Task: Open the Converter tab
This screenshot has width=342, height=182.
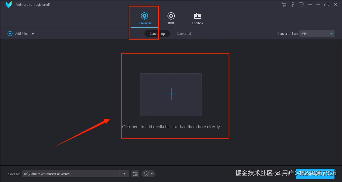Action: click(144, 19)
